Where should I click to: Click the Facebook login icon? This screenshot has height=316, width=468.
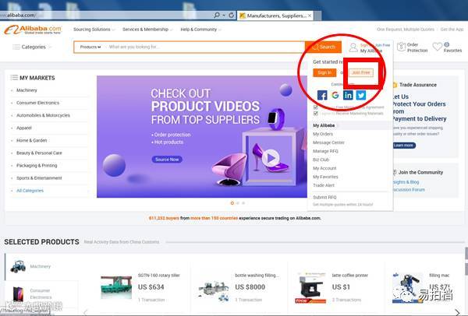point(322,95)
